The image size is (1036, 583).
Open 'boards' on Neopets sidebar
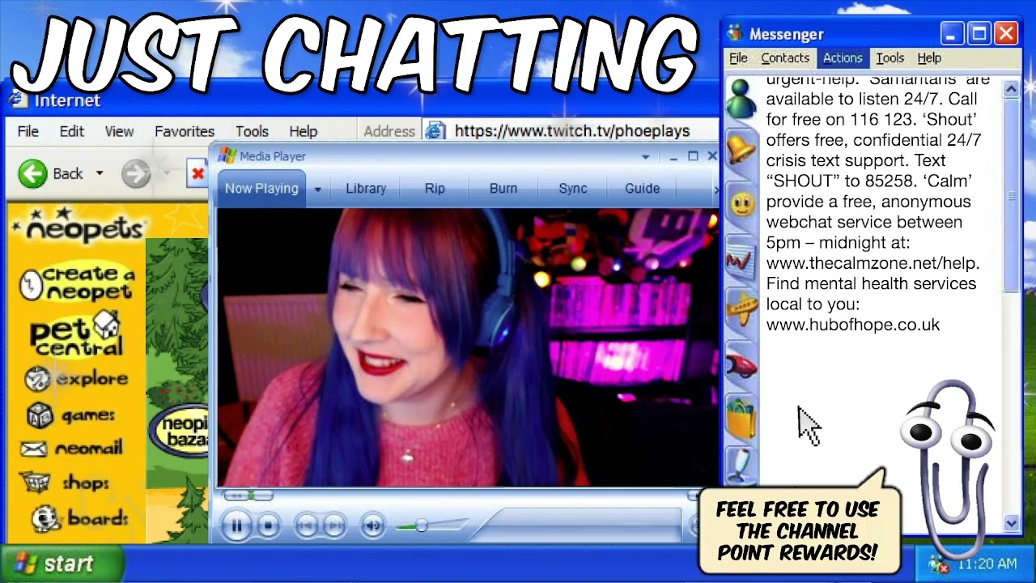[79, 518]
